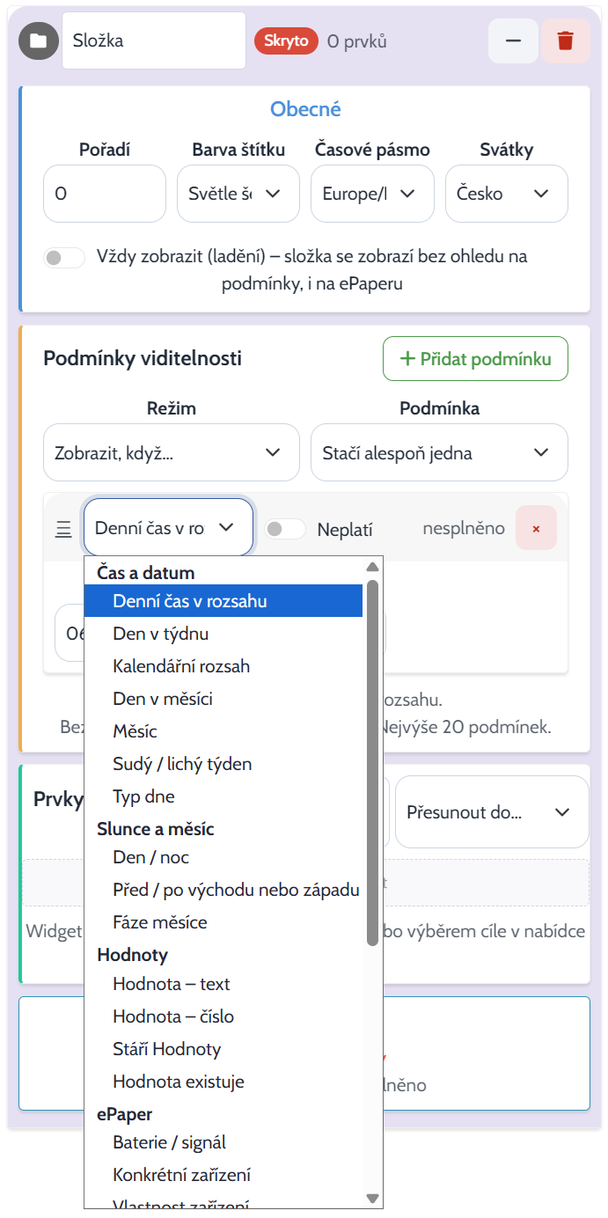Screen dimensions: 608x1218
Task: Open the Režim Zobrazit, když dropdown
Action: pyautogui.click(x=172, y=452)
